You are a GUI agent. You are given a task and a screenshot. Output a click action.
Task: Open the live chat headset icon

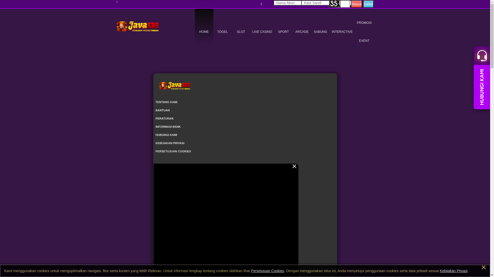(x=482, y=55)
